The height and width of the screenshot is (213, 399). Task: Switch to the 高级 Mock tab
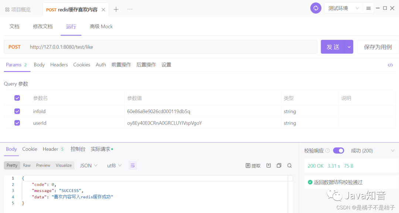[101, 26]
